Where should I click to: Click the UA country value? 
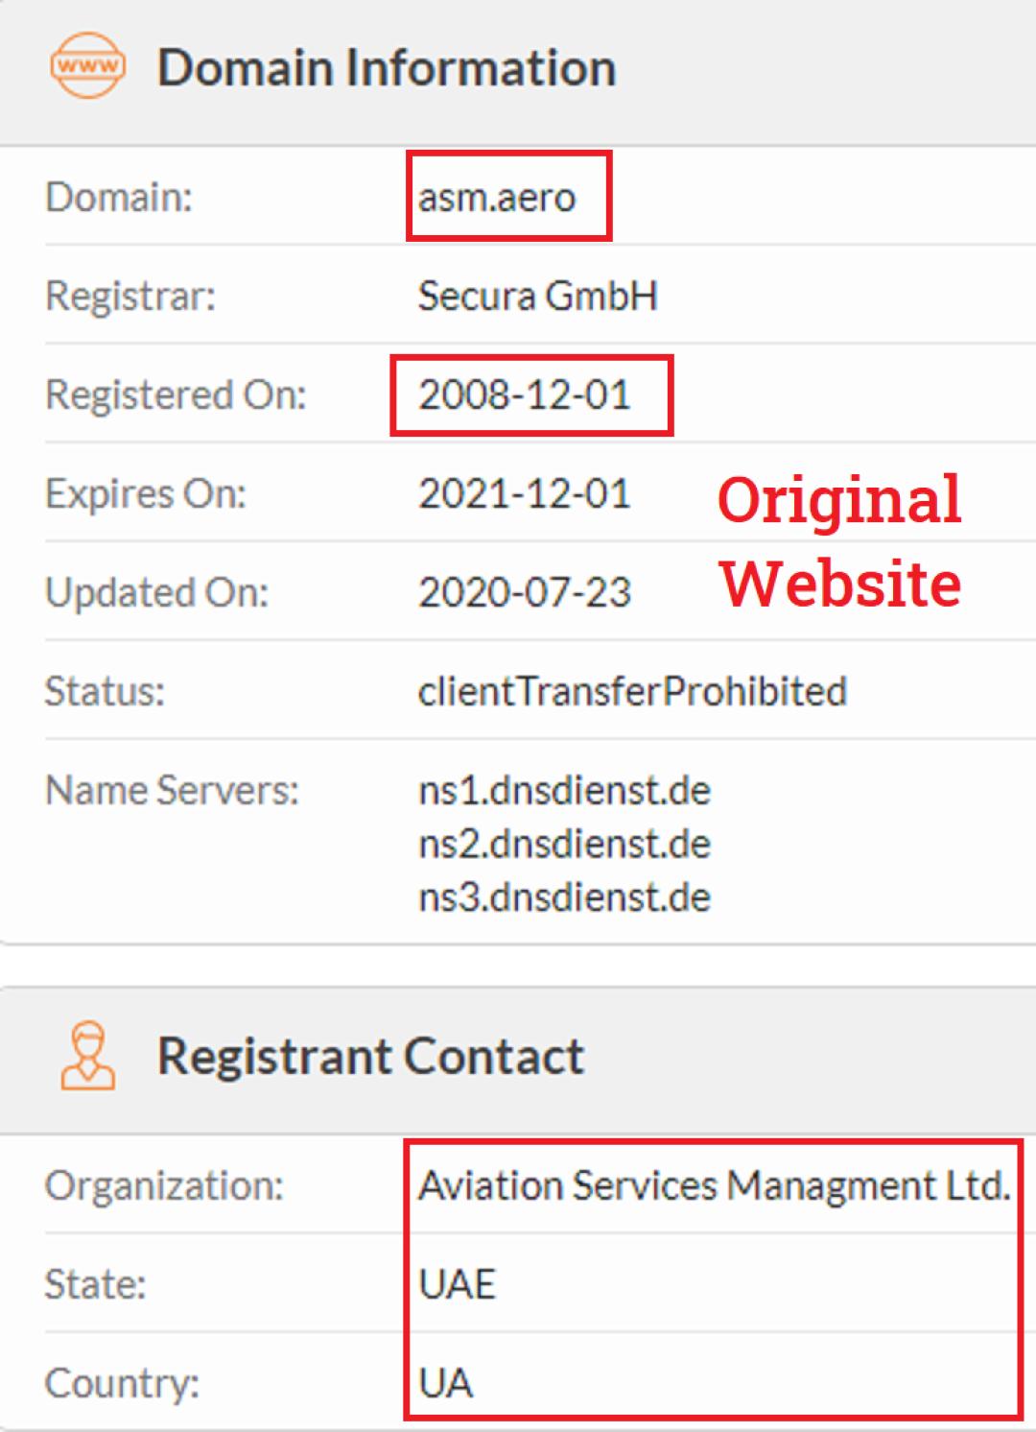pos(446,1383)
